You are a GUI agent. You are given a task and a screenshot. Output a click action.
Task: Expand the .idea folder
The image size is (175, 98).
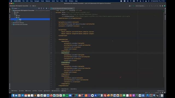(13, 12)
